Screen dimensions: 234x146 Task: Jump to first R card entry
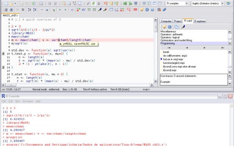(x=169, y=48)
